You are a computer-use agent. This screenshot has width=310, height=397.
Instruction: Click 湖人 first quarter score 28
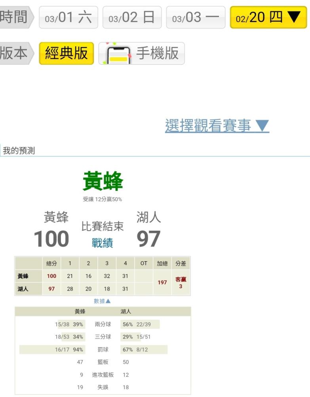point(70,289)
